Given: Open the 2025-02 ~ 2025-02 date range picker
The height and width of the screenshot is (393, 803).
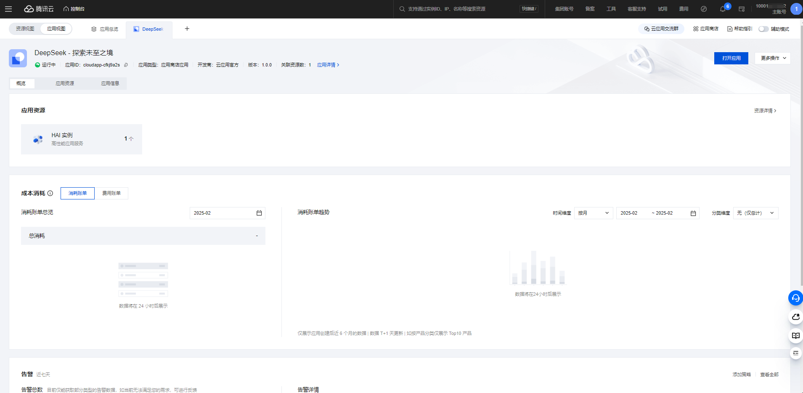Looking at the screenshot, I should [x=658, y=213].
